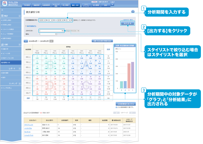Open 来店サイクル分析 in the sidebar
203x144 pixels.
(x=11, y=58)
